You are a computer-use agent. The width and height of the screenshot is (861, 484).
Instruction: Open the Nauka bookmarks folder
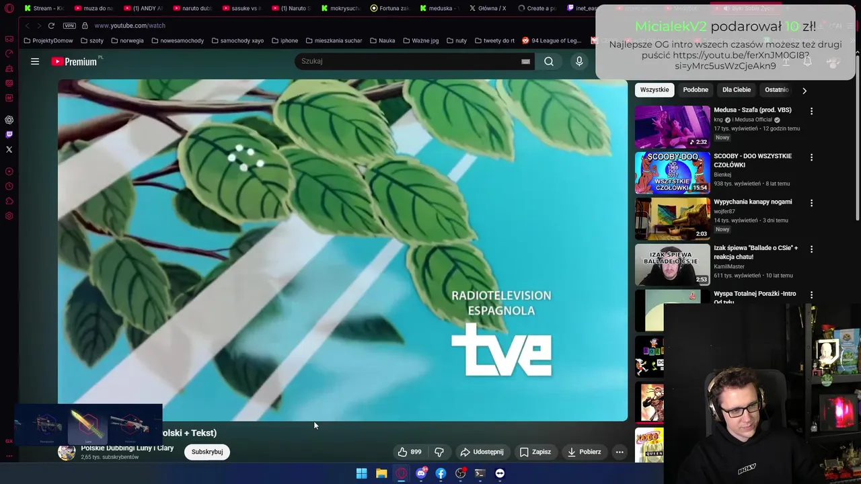[382, 40]
